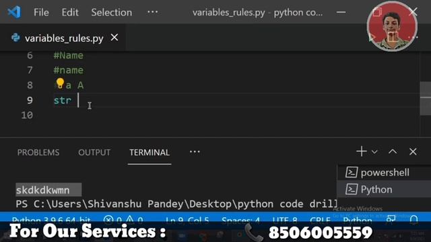431x242 pixels.
Task: Click the CRLF end-of-line status item
Action: click(320, 220)
